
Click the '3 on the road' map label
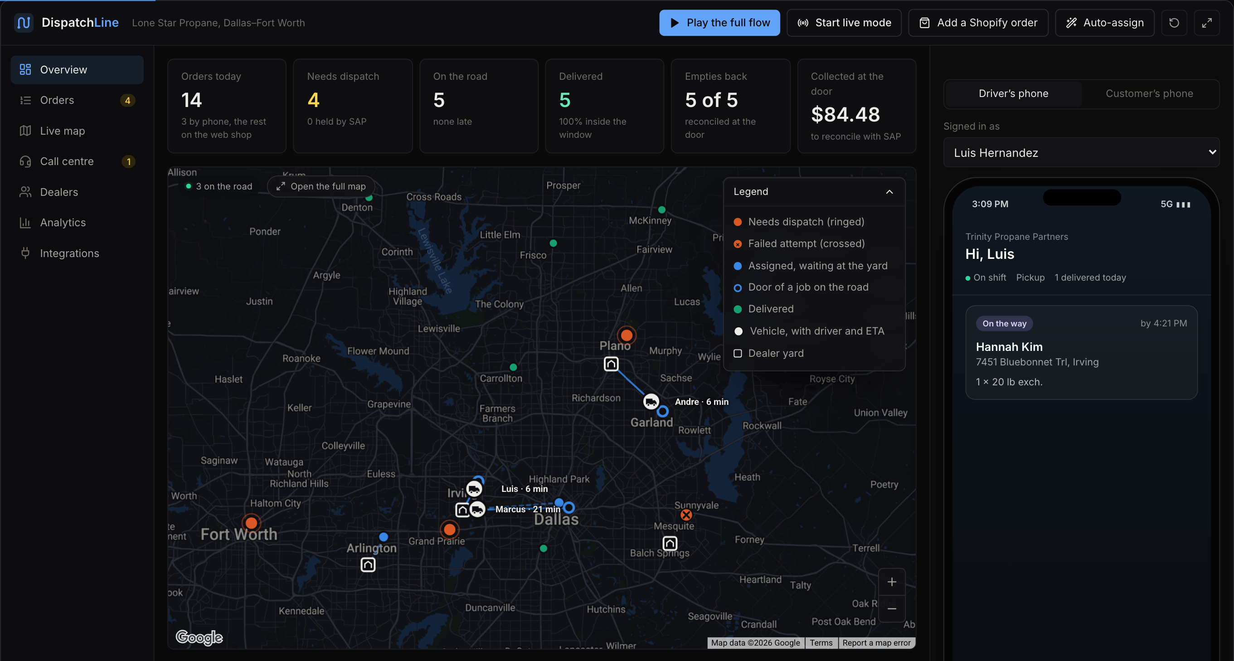219,186
